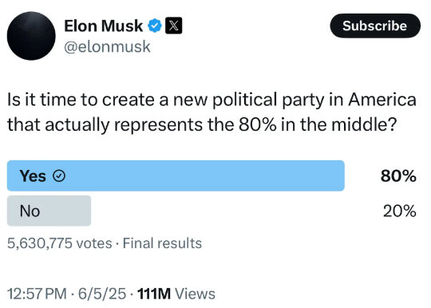The height and width of the screenshot is (308, 431).
Task: Click the blue filled Yes progress bar
Action: tap(176, 176)
